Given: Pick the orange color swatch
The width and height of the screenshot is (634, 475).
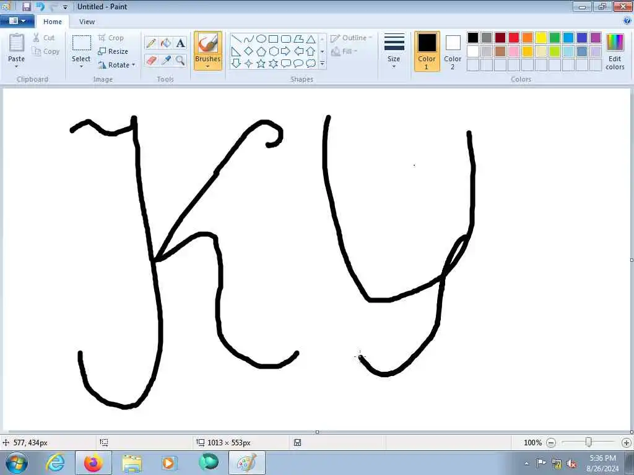Looking at the screenshot, I should click(x=528, y=38).
